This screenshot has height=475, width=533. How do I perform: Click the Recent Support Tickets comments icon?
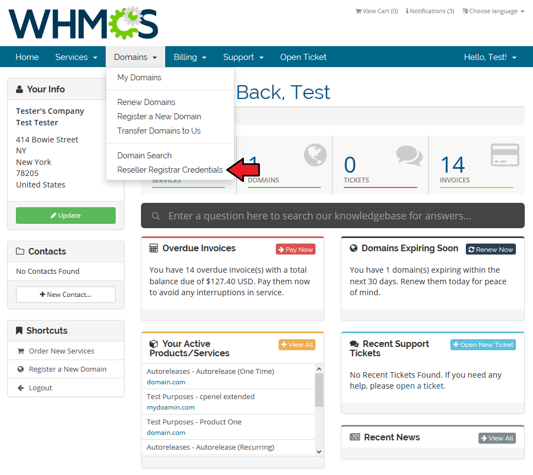pos(354,344)
